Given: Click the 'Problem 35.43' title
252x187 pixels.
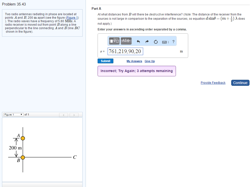Looking at the screenshot, I should (14, 4).
